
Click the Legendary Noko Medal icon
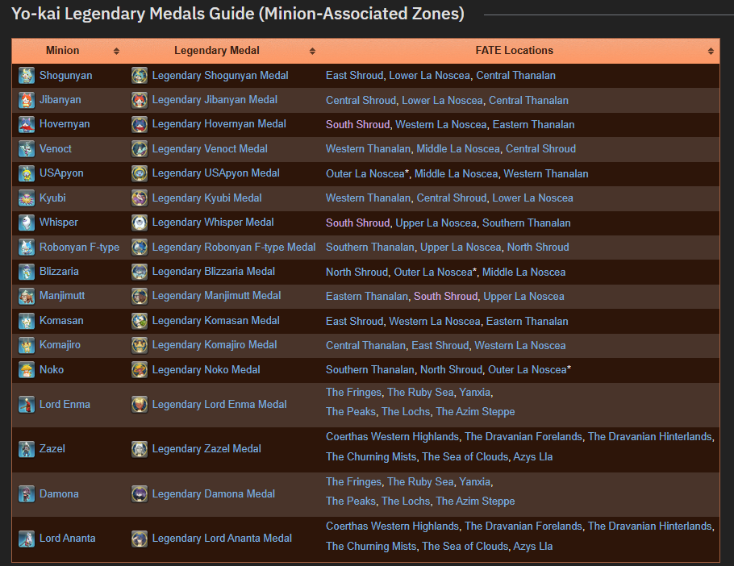[140, 369]
